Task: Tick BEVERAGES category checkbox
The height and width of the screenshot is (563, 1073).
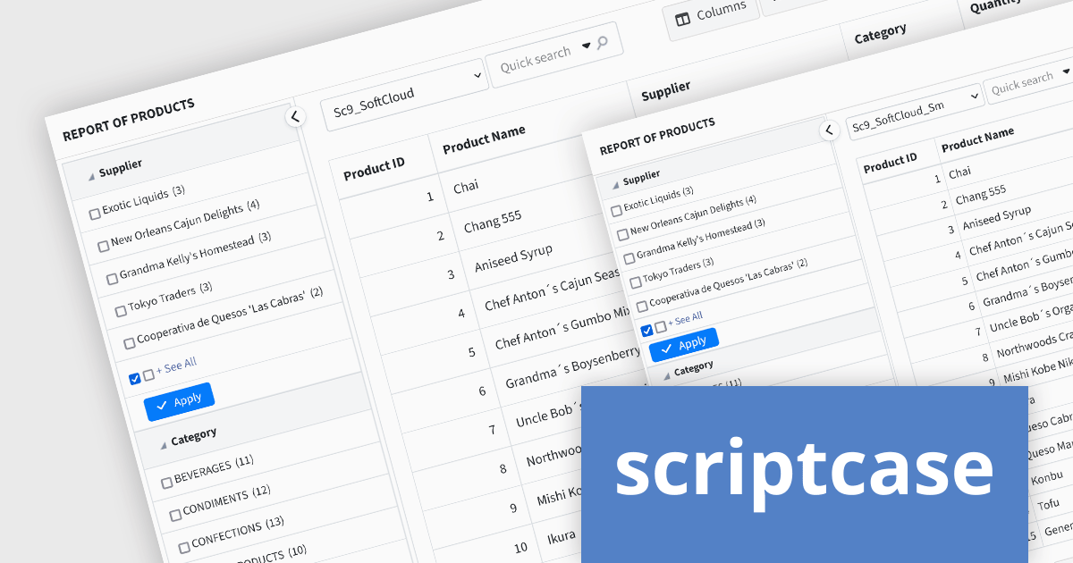Action: click(166, 483)
